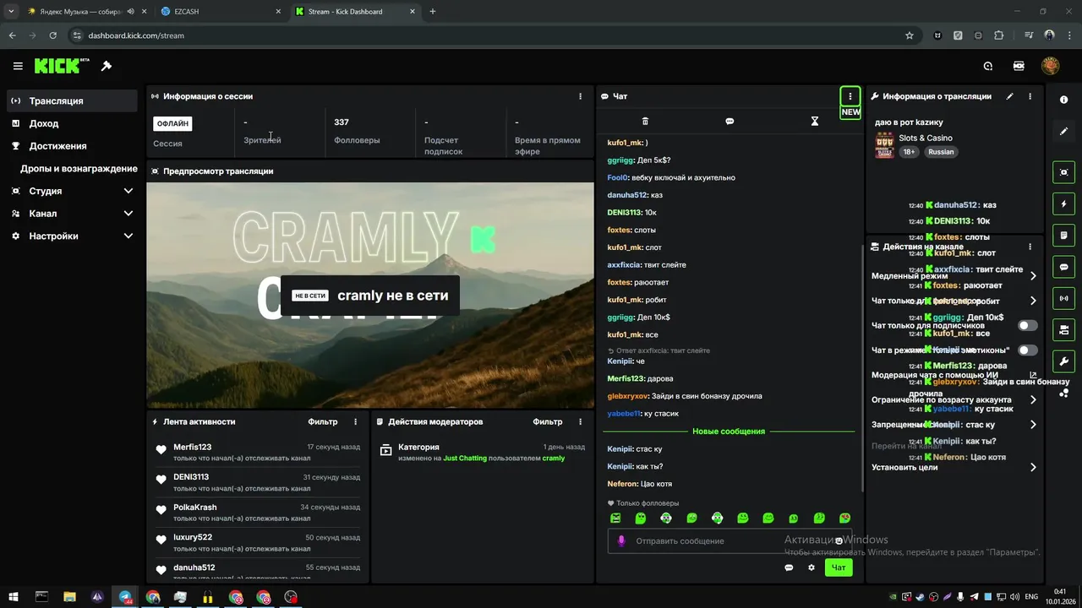
Task: Open the Ограничение по возрасту аккаунта chevron
Action: [1033, 399]
